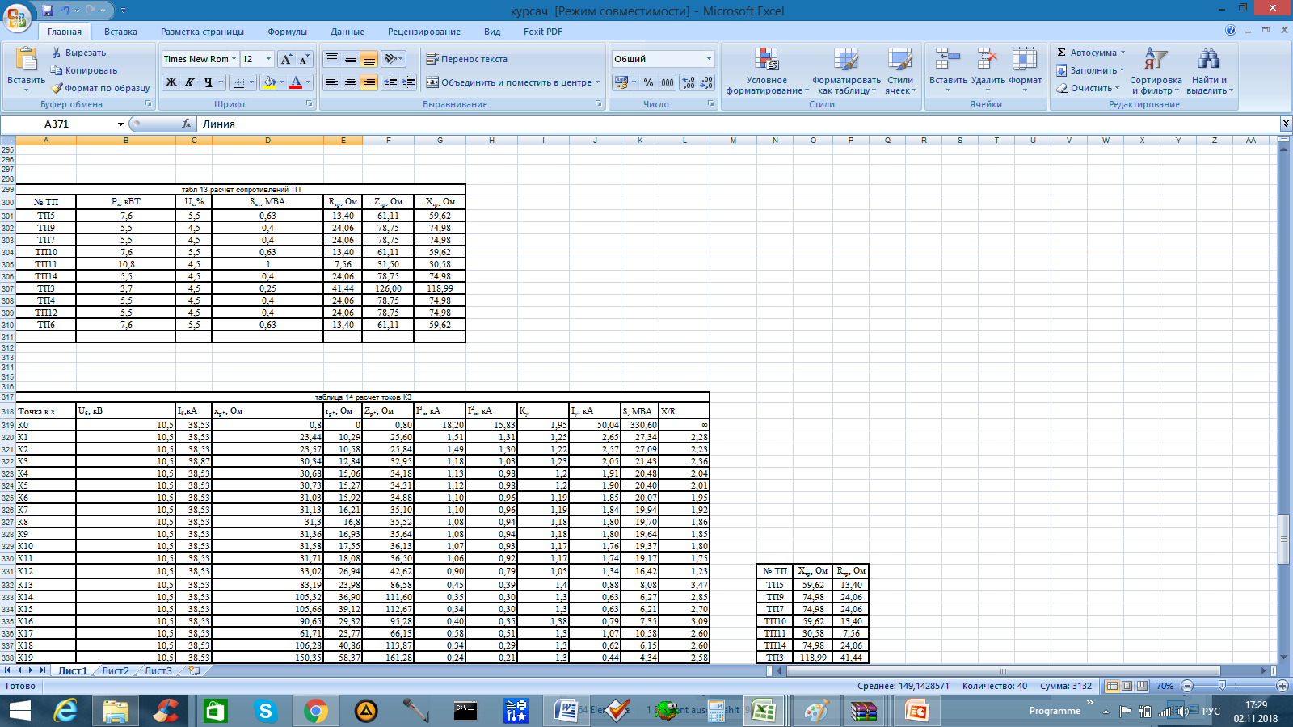This screenshot has width=1293, height=727.
Task: Open Conditional Formatting (Условное форматирование)
Action: [x=766, y=71]
